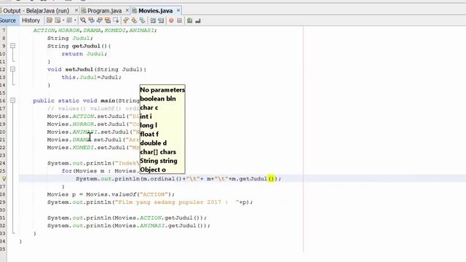Click the lightbulb hint beside line 26
466x262 pixels.
[4, 178]
